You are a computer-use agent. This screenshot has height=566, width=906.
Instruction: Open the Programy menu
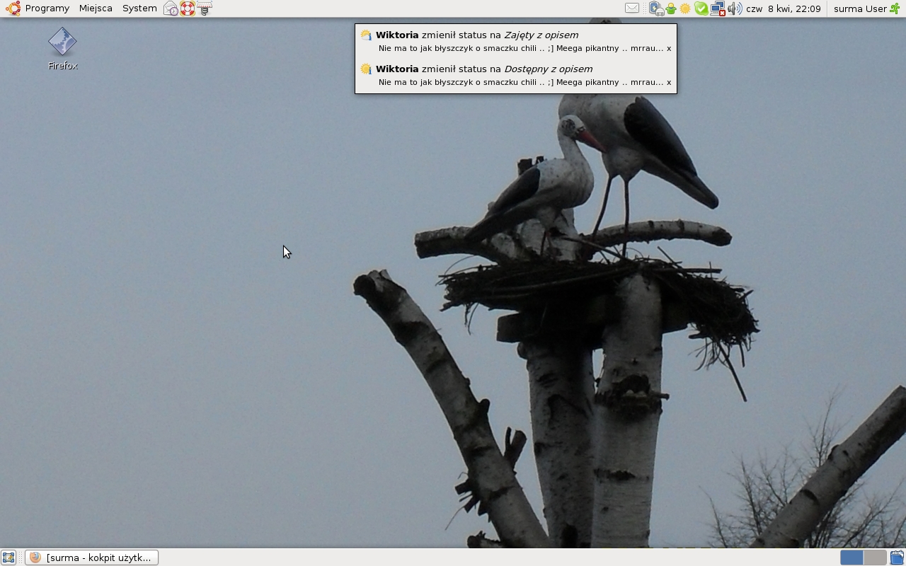pyautogui.click(x=39, y=8)
